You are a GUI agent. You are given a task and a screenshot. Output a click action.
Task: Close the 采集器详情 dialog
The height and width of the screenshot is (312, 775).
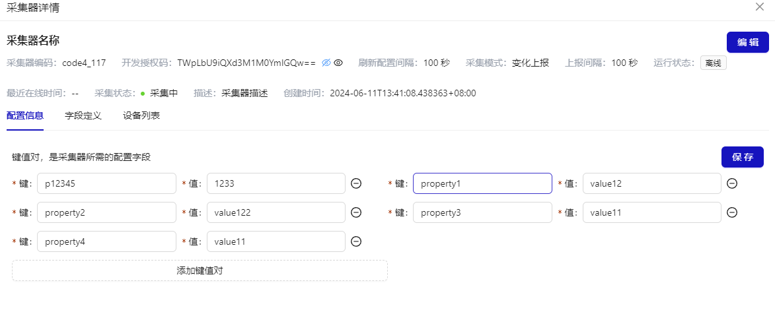click(759, 7)
